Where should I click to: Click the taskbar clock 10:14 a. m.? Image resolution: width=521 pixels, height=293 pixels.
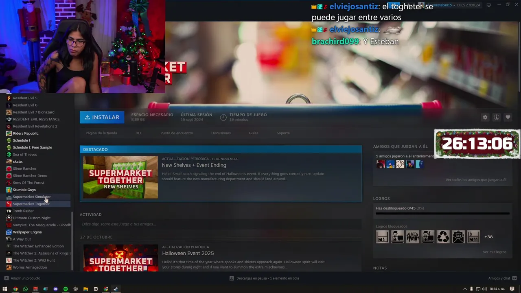[497, 289]
